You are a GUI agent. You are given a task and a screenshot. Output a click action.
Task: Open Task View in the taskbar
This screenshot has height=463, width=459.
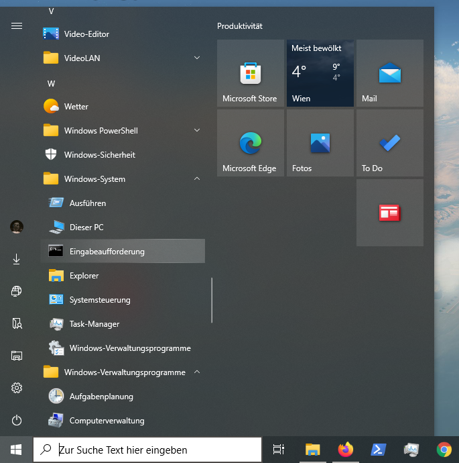pyautogui.click(x=278, y=450)
